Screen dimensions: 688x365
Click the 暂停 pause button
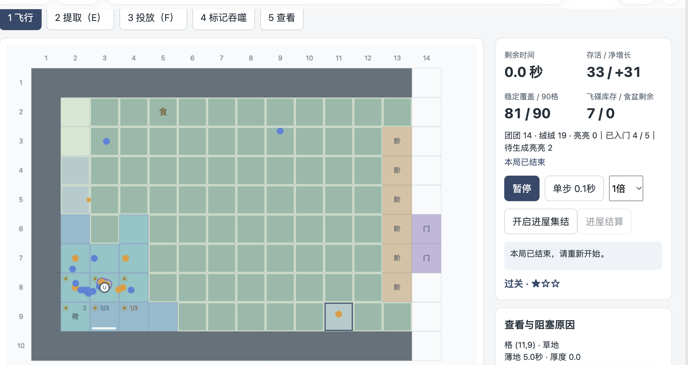pyautogui.click(x=522, y=188)
